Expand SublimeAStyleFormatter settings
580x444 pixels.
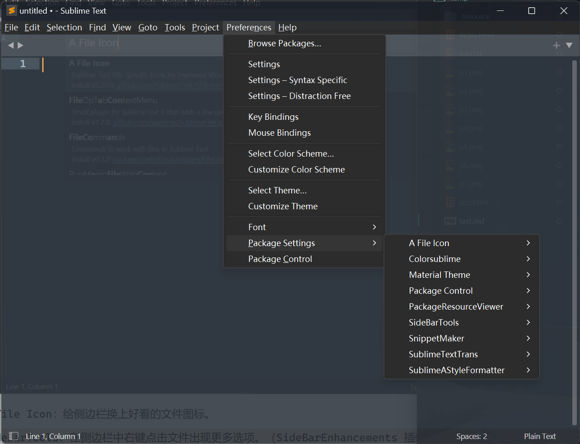(462, 370)
